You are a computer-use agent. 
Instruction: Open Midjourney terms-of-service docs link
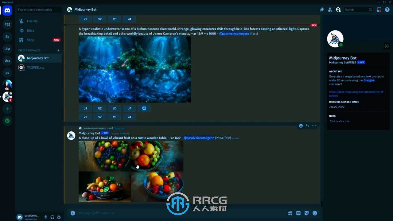point(356,94)
